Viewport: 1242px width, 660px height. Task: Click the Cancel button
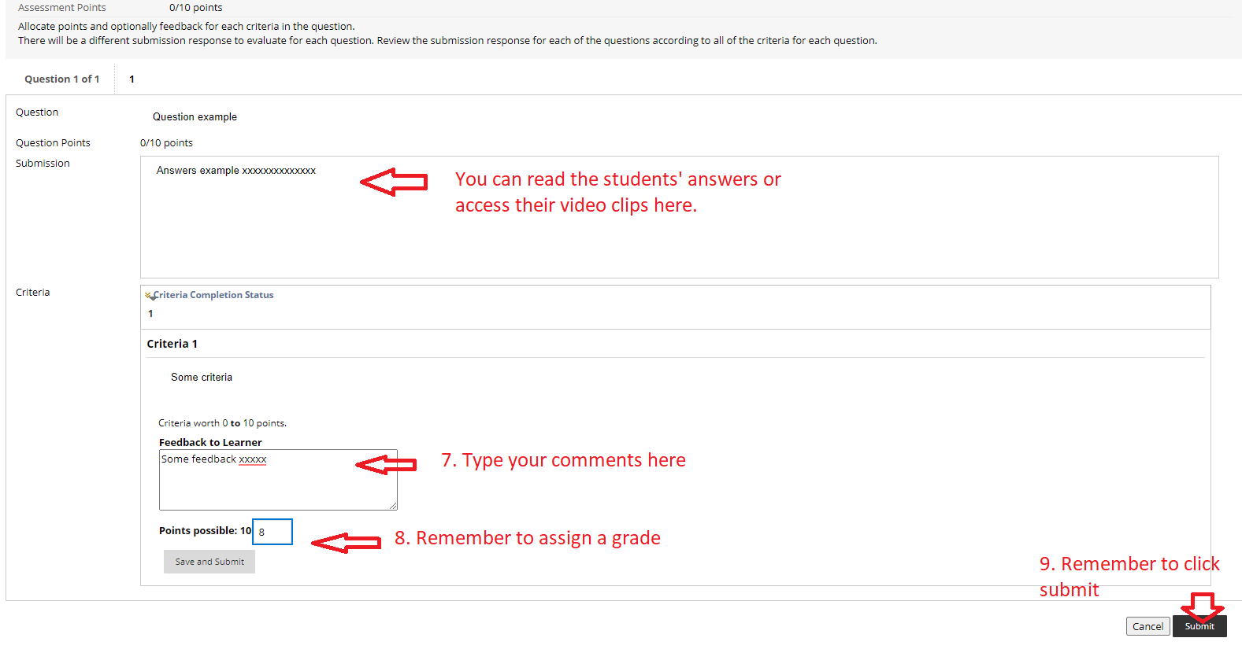click(x=1147, y=626)
